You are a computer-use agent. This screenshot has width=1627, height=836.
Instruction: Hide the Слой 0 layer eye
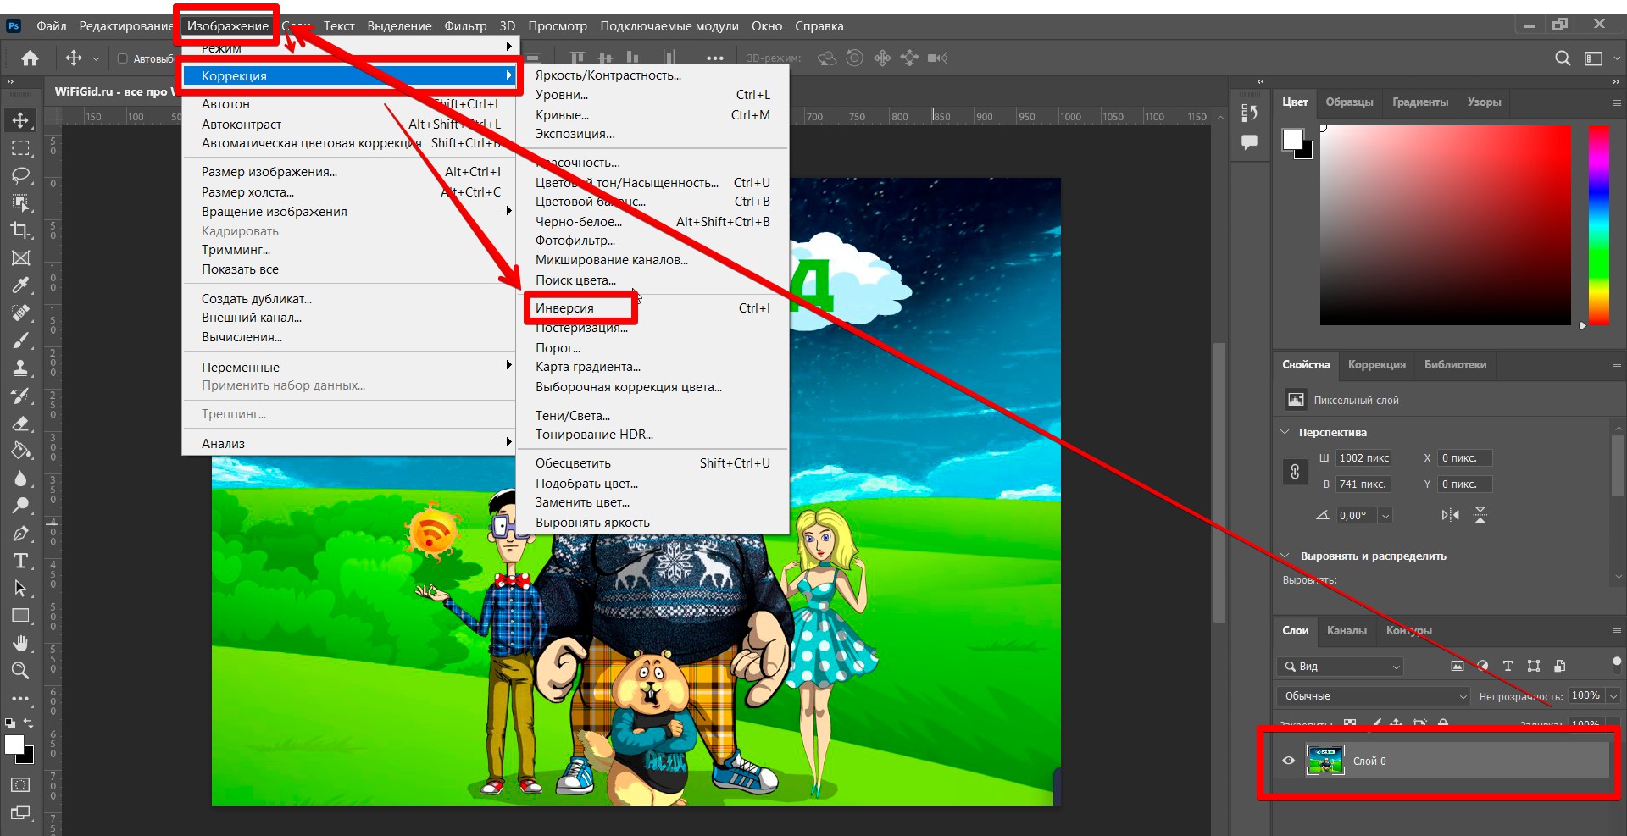1288,761
